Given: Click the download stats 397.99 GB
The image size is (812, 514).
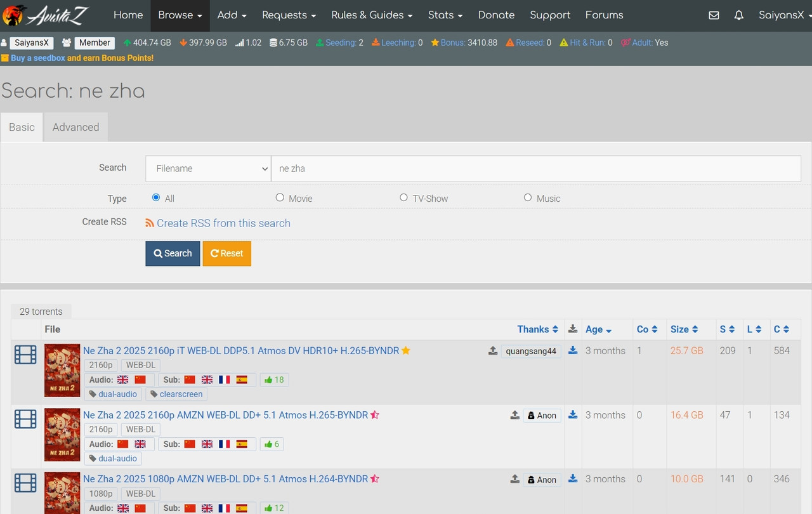Looking at the screenshot, I should (203, 43).
